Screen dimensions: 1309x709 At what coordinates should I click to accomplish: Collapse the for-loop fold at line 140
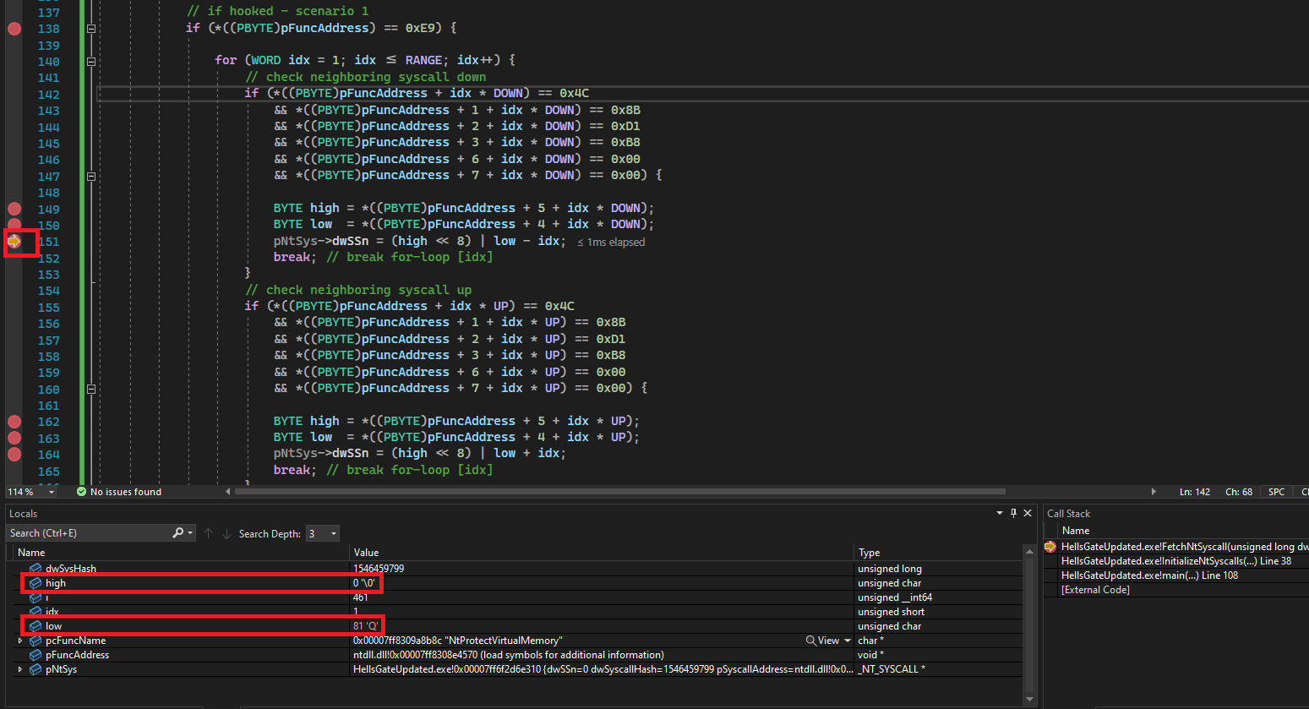(91, 61)
